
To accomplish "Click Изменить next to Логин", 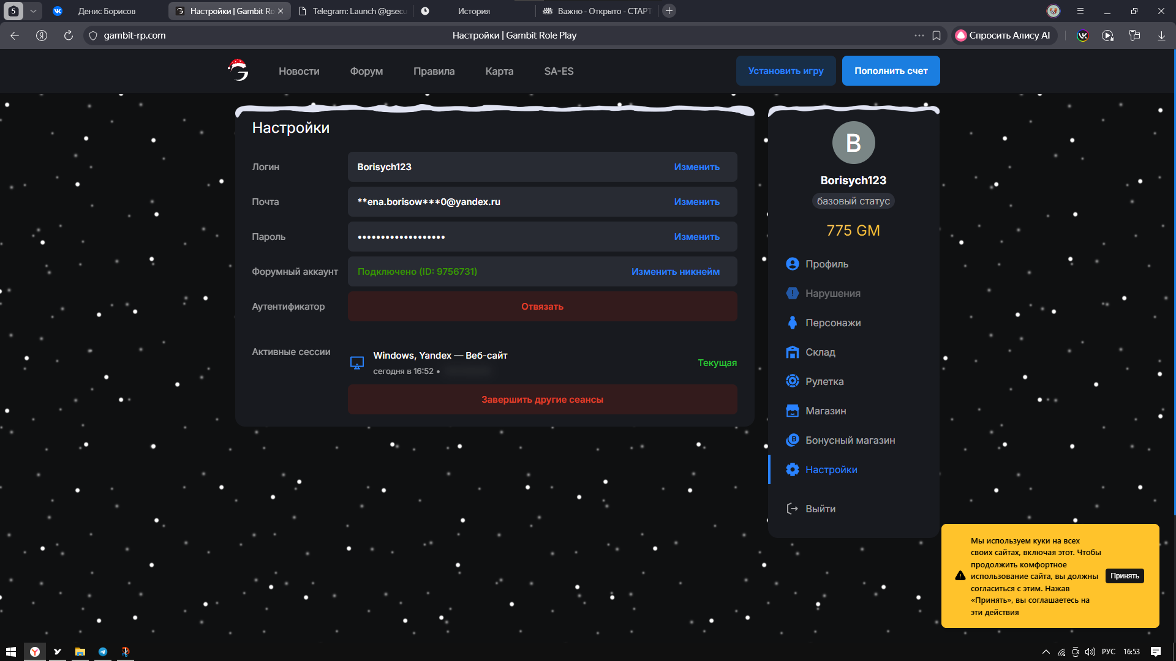I will tap(696, 167).
